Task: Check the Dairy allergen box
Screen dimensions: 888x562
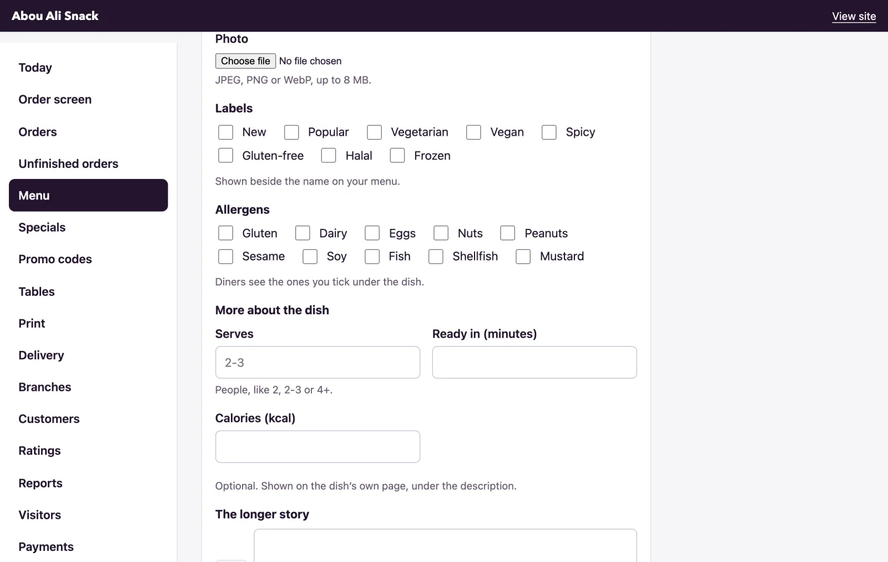Action: [x=302, y=233]
